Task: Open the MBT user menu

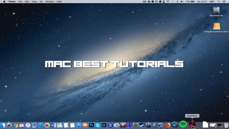Action: click(212, 1)
